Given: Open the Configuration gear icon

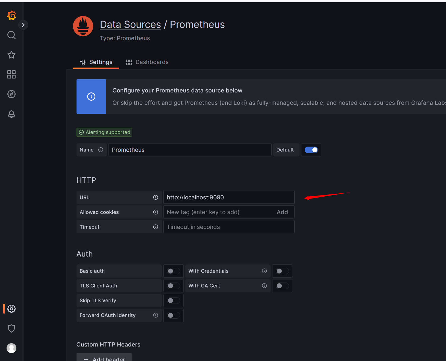Looking at the screenshot, I should tap(11, 309).
